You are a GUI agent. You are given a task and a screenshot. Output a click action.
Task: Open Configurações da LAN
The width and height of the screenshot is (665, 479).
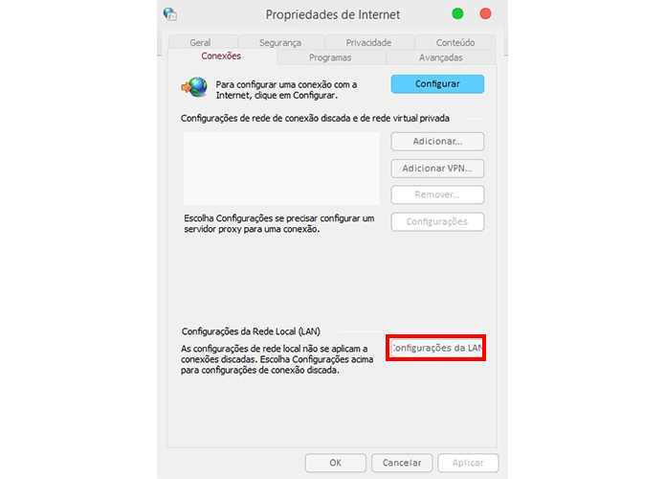tap(436, 348)
